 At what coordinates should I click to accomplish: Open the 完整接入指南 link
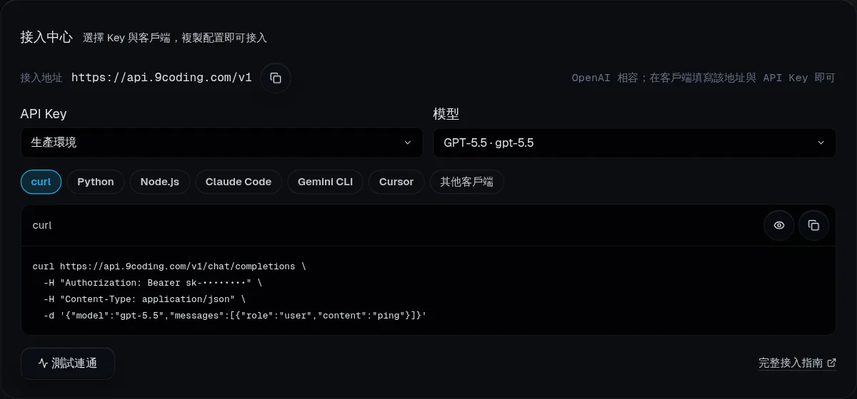coord(797,363)
